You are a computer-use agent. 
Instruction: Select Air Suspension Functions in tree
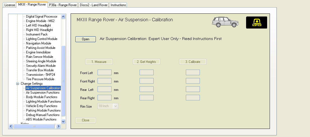(43, 93)
